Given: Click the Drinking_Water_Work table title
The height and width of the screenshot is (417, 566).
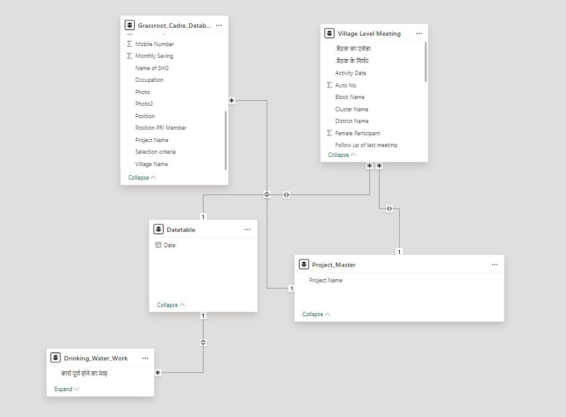Looking at the screenshot, I should [x=95, y=358].
